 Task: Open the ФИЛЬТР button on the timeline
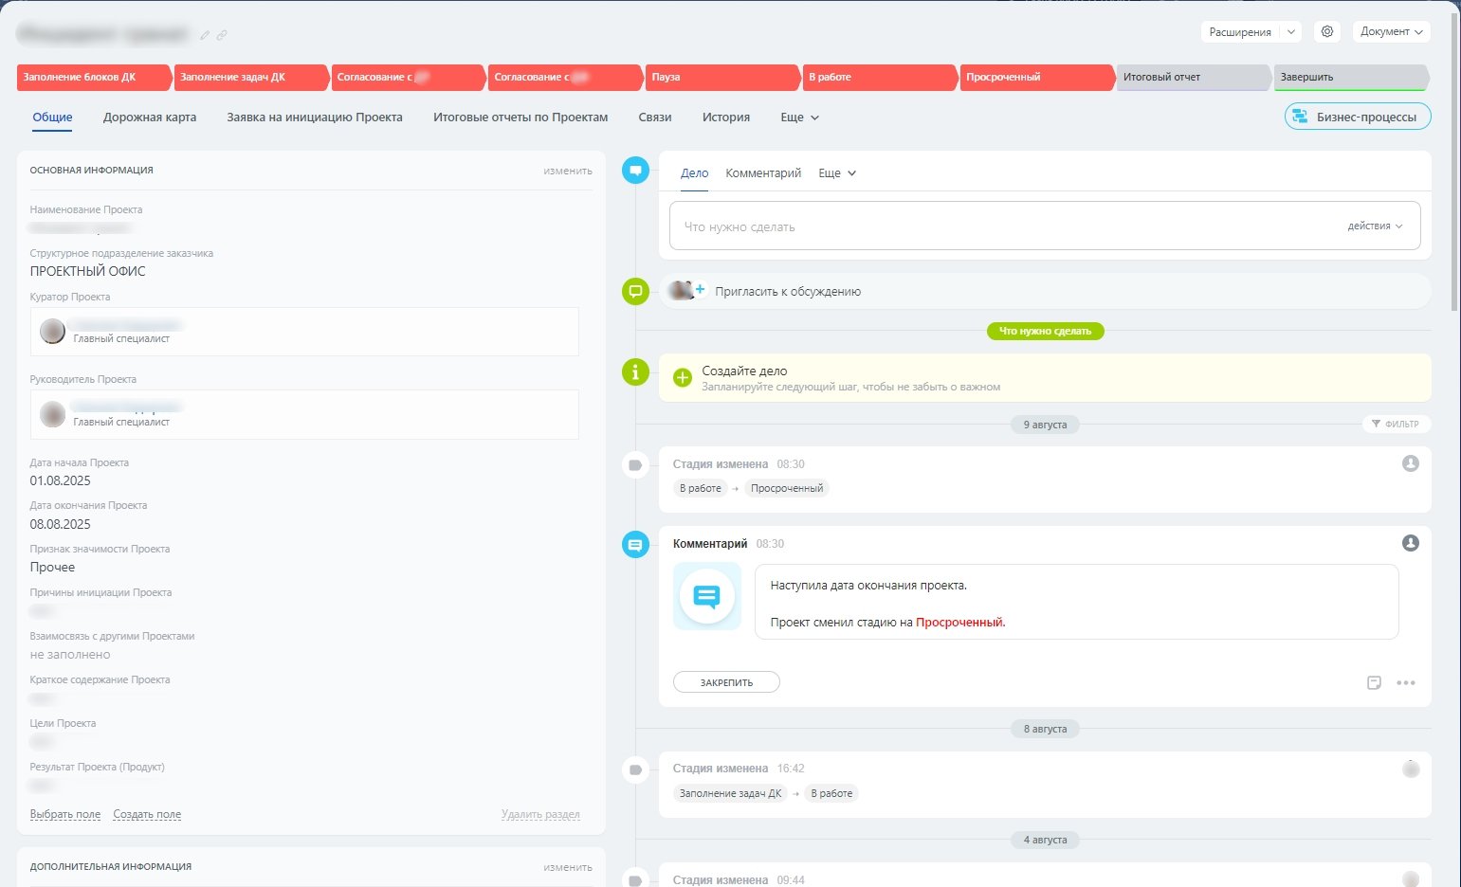1397,424
